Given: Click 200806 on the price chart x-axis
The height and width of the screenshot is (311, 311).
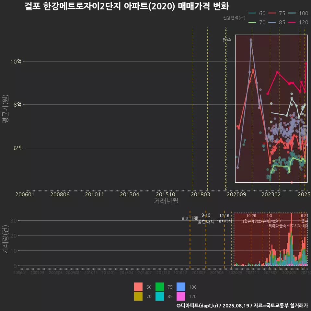Looking at the screenshot, I should coord(60,194).
